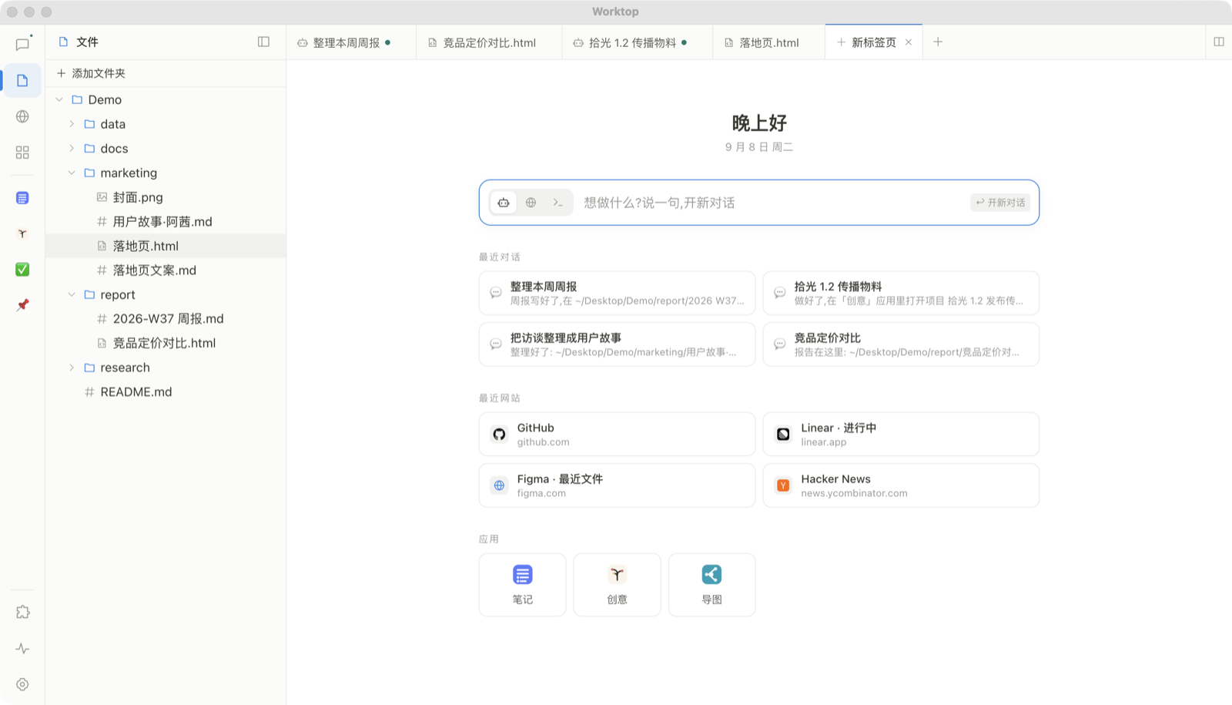Open the blue notes app sidebar icon
This screenshot has height=705, width=1232.
click(22, 198)
